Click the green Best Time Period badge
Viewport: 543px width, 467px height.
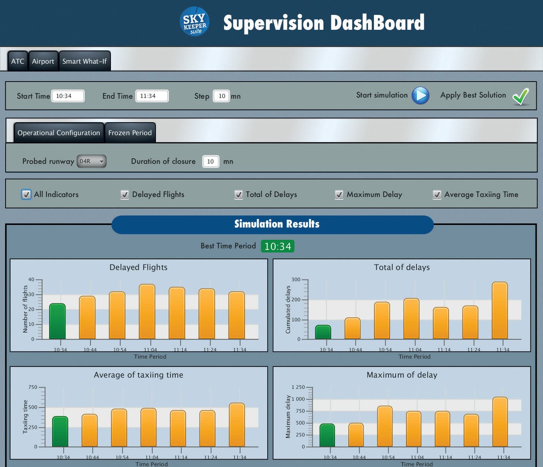pos(278,246)
